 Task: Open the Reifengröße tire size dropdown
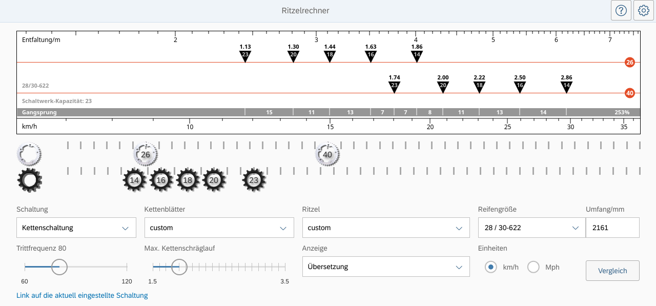coord(531,228)
